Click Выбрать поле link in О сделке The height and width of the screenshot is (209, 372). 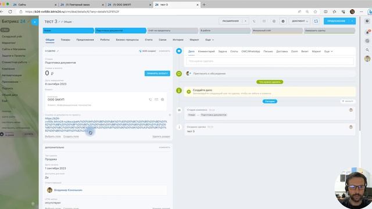click(53, 136)
